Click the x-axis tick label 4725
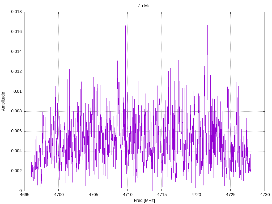 coord(231,195)
